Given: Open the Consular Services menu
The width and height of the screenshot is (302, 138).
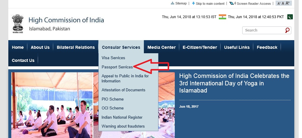Looking at the screenshot, I should point(121,47).
